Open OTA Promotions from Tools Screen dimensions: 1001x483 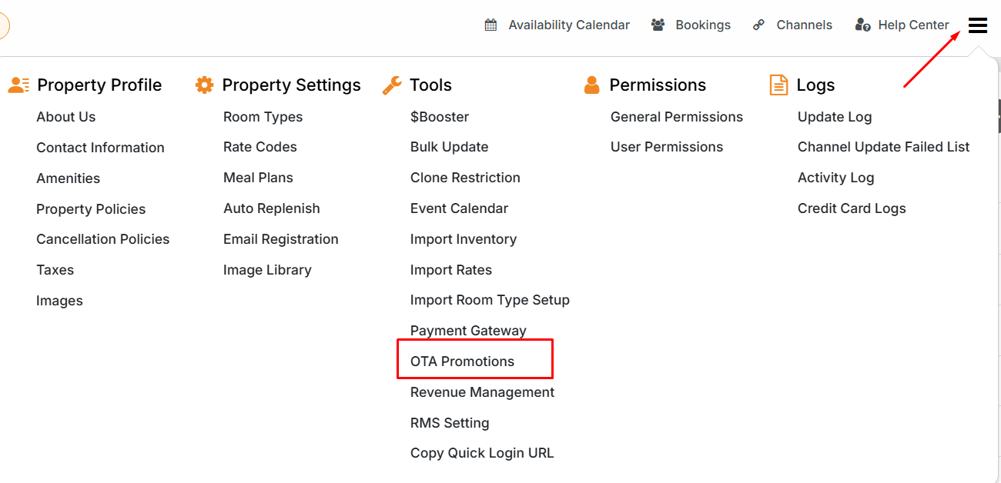coord(462,361)
